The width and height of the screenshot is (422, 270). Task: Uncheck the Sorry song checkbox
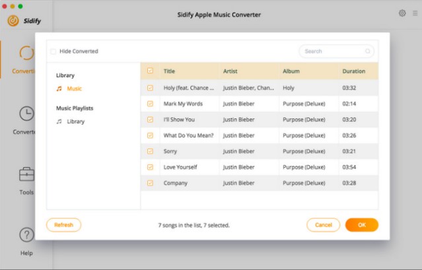[150, 151]
